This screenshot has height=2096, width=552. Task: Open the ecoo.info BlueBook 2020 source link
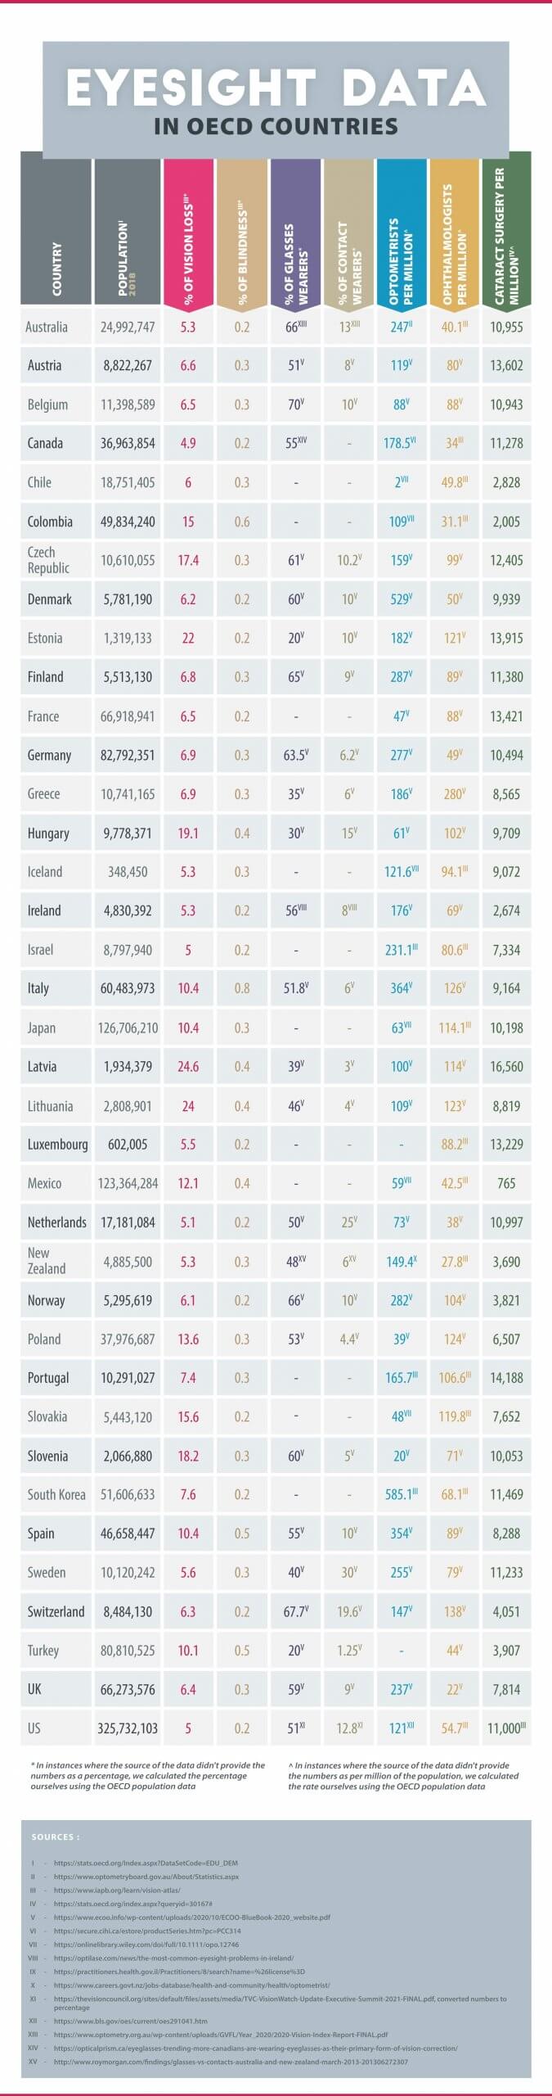pos(192,1918)
